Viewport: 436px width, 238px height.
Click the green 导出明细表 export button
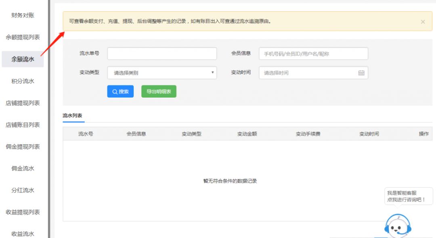(x=158, y=91)
